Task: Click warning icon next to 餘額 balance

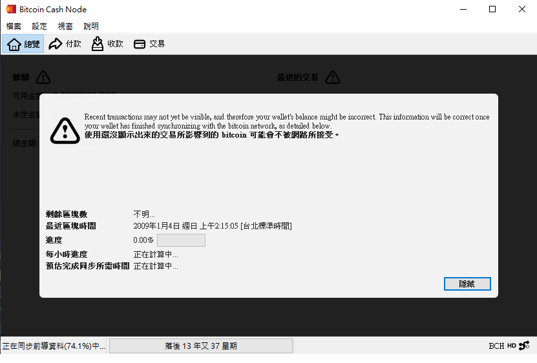Action: pos(43,78)
